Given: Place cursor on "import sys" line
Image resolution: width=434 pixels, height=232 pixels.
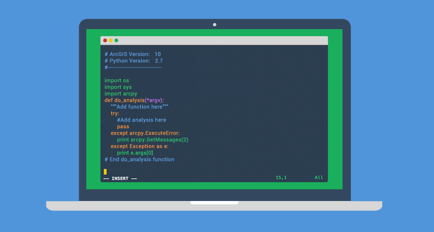Looking at the screenshot, I should click(x=118, y=87).
